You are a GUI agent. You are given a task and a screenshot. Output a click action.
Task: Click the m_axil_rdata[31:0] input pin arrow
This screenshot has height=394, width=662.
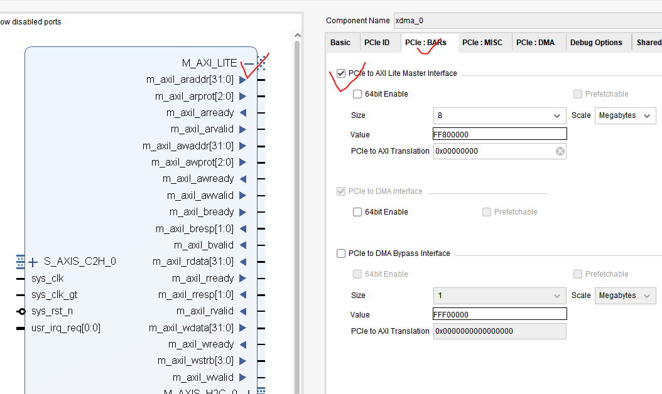(243, 261)
